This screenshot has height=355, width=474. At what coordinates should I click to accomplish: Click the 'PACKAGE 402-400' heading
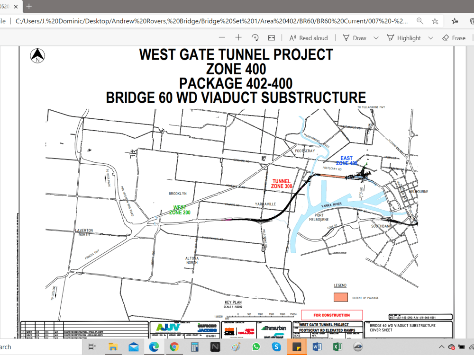(236, 83)
